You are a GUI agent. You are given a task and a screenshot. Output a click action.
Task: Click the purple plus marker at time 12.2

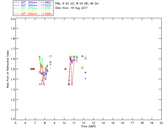point(85,79)
